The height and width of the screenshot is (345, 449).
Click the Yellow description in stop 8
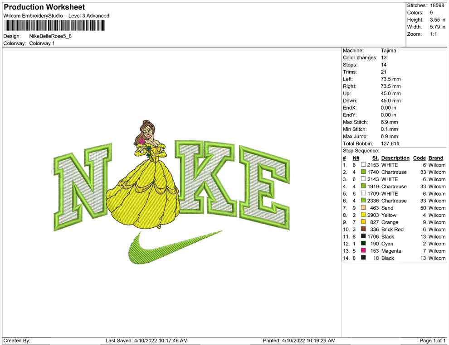point(389,215)
